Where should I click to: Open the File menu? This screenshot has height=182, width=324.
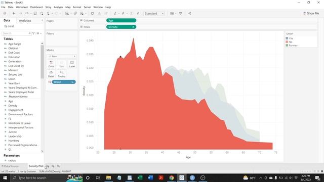4,7
